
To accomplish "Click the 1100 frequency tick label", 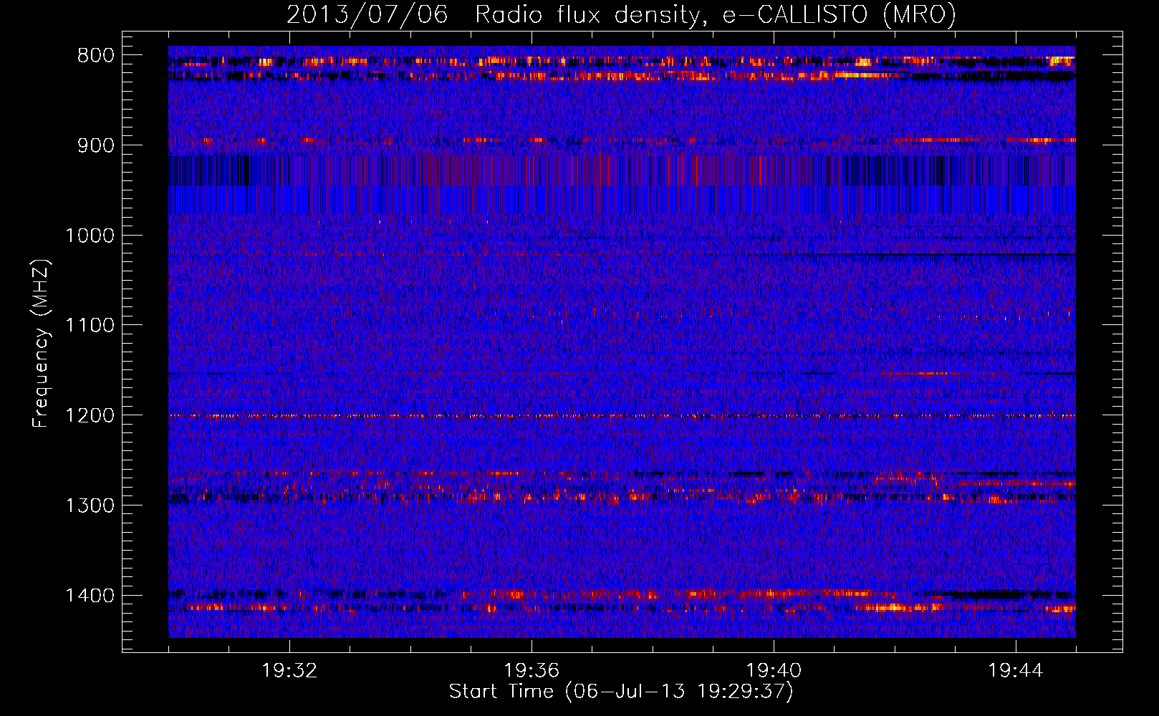I will coord(90,326).
